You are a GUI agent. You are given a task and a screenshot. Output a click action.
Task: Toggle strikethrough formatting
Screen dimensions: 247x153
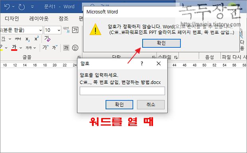point(18,39)
